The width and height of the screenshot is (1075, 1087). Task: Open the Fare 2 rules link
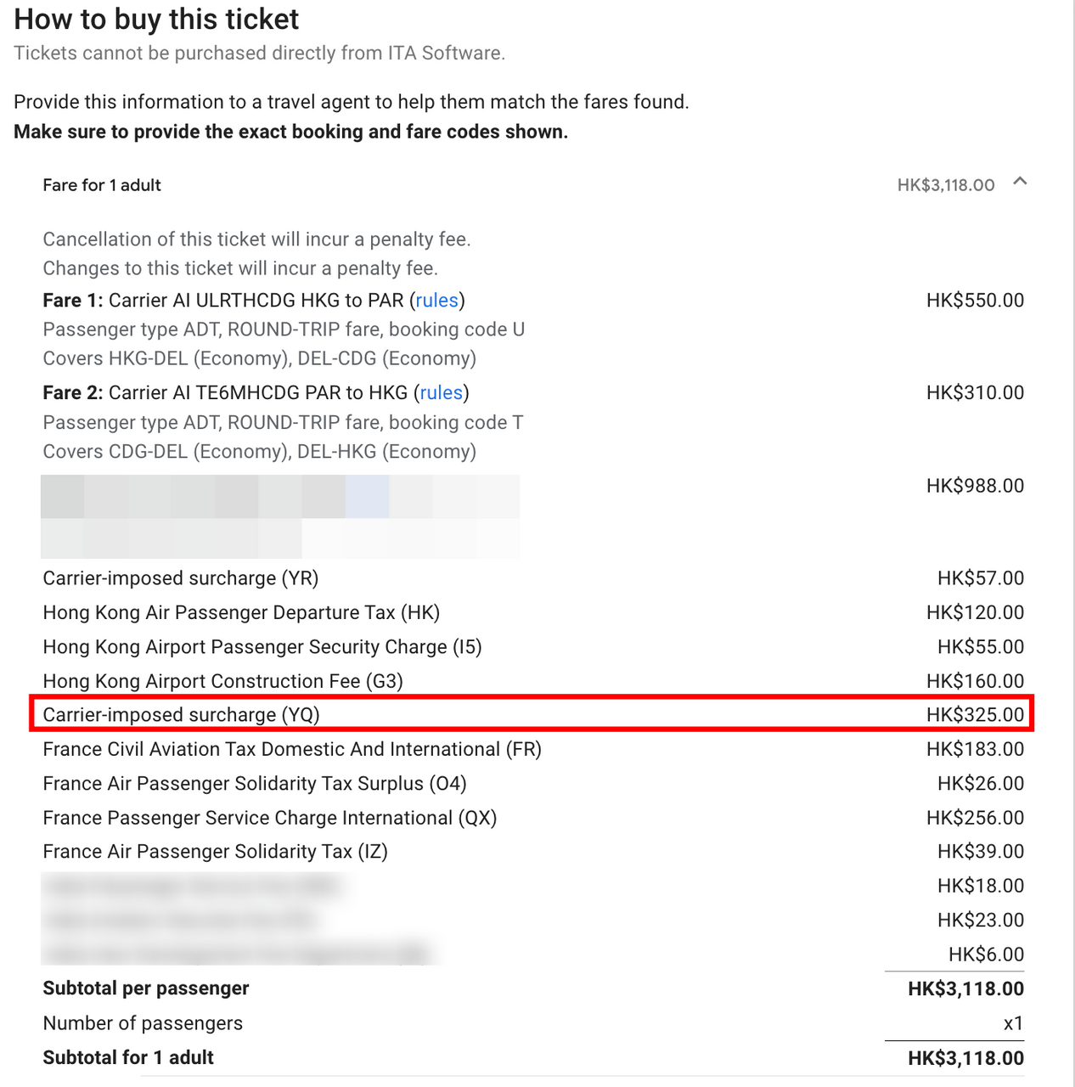point(442,393)
